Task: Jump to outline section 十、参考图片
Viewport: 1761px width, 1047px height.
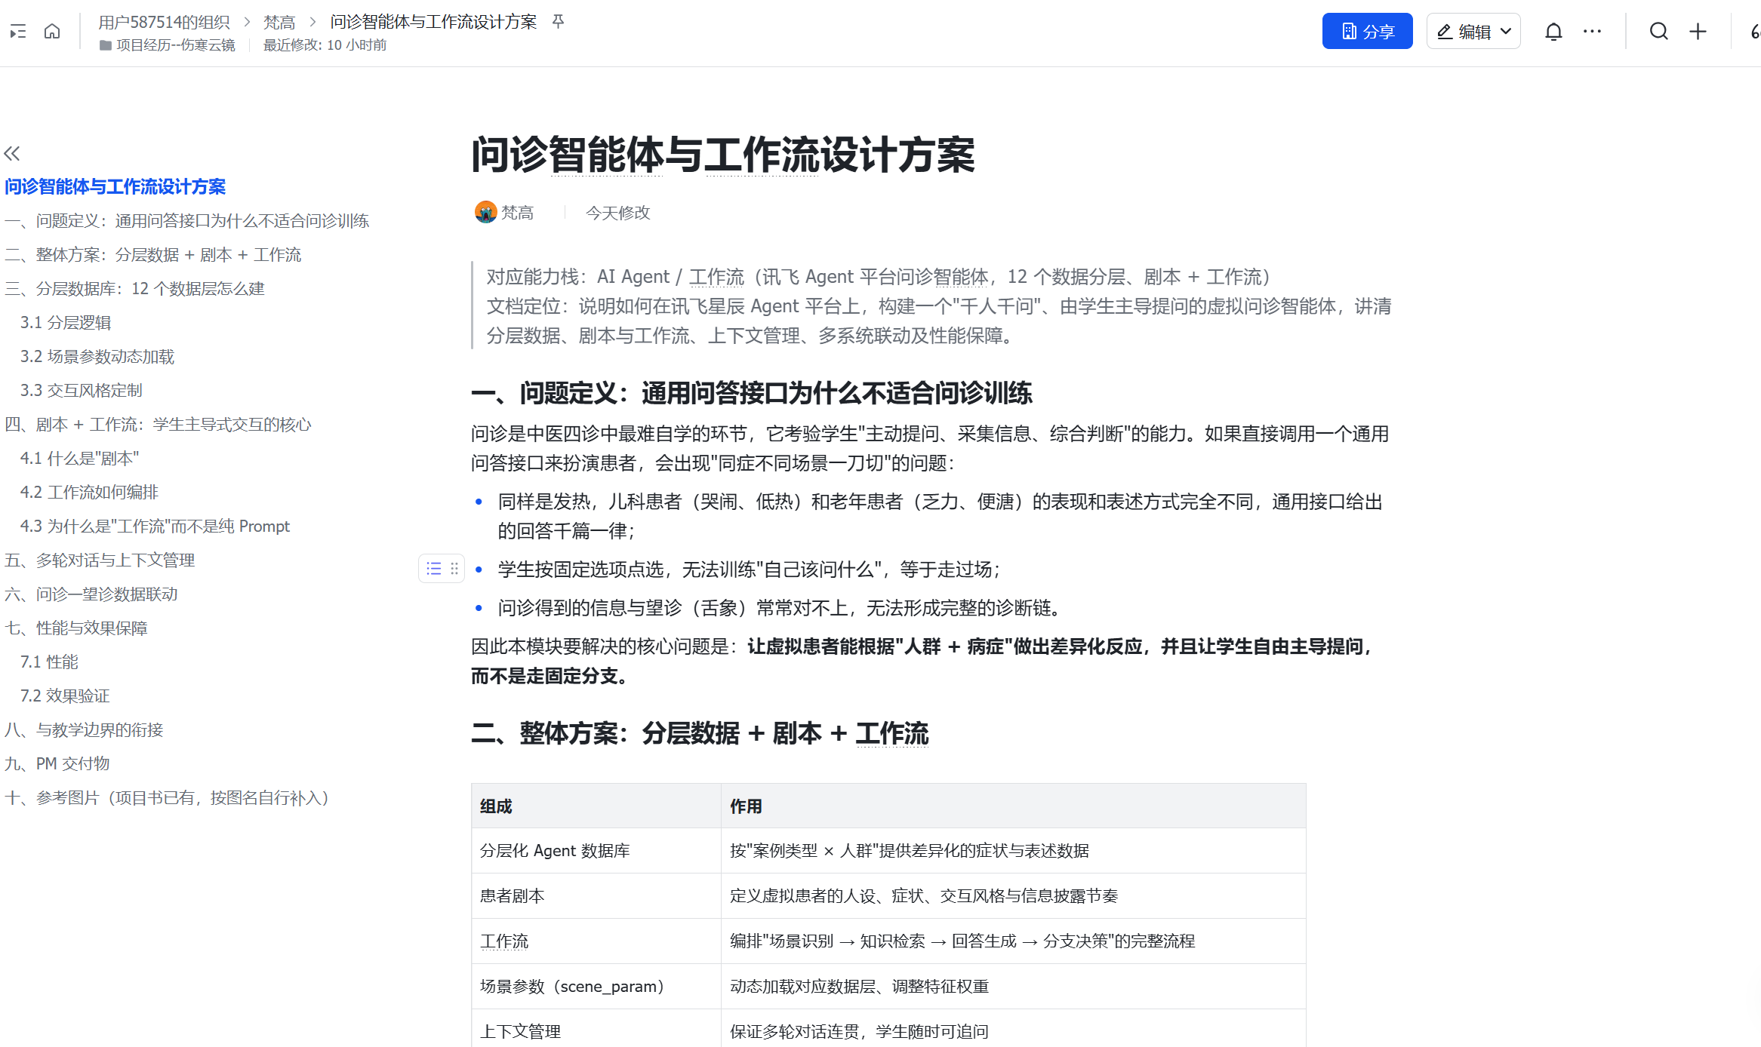Action: pyautogui.click(x=168, y=797)
